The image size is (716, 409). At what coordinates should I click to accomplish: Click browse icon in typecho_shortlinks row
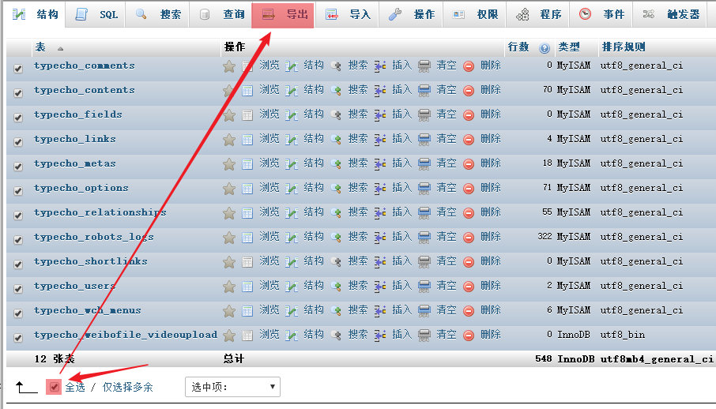(x=247, y=262)
